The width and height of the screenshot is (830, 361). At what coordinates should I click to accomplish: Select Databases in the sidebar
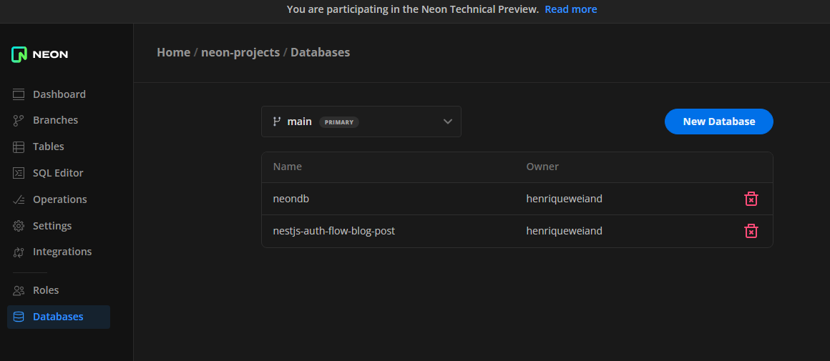coord(59,317)
